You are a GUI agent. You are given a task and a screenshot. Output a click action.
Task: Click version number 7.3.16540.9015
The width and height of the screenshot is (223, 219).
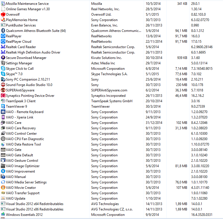[202, 69]
